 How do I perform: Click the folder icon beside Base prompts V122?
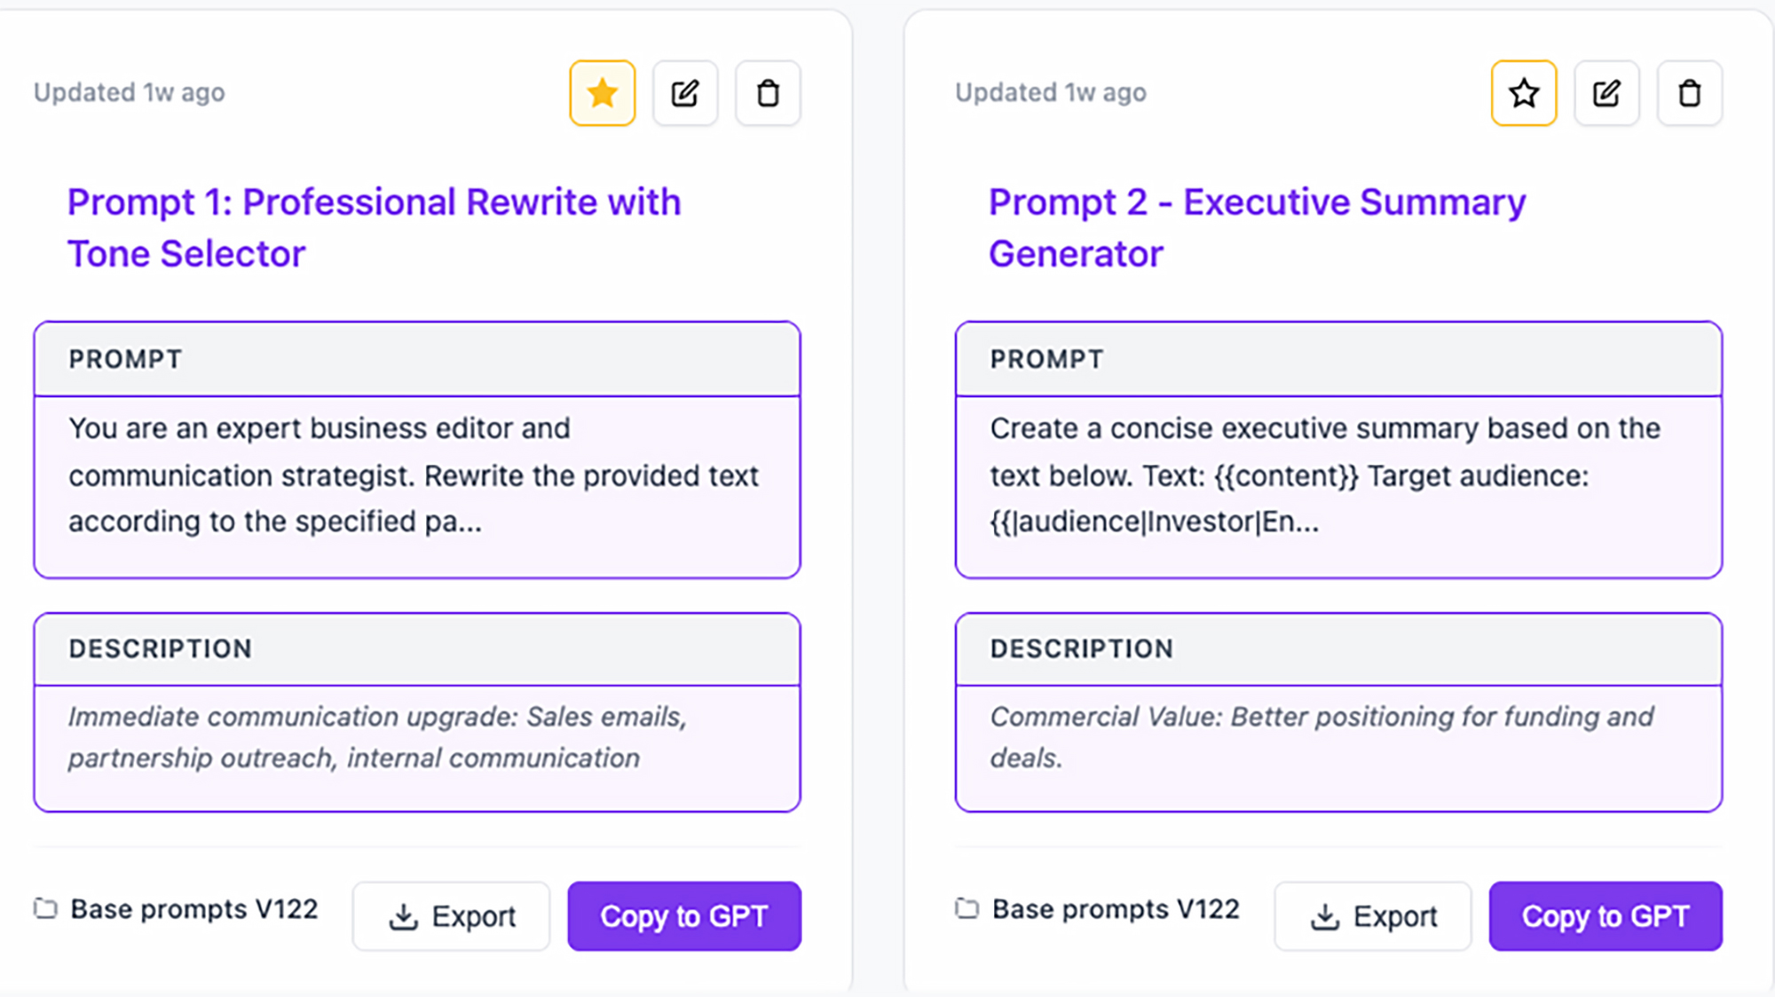coord(45,908)
